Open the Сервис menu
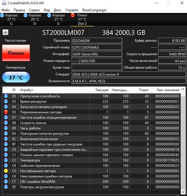Viewport: 187px width, 196px height. pos(35,10)
